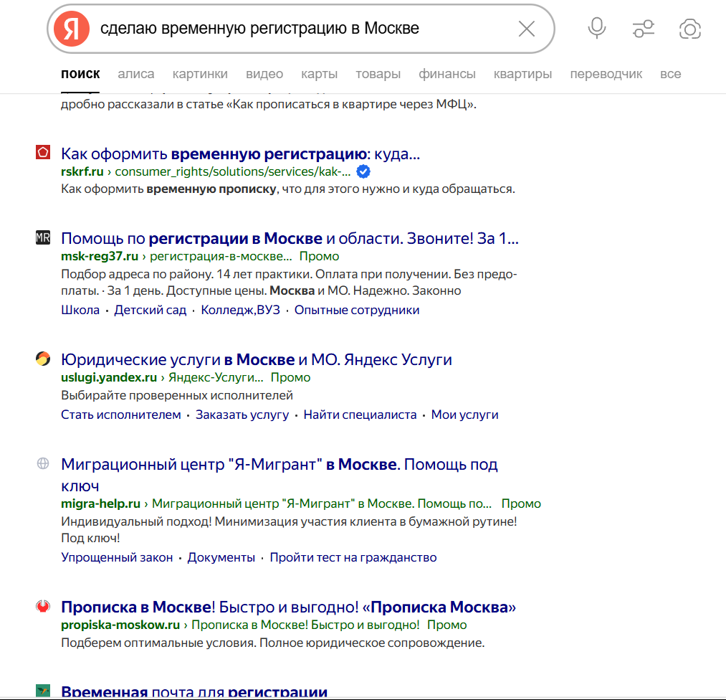The image size is (726, 700).
Task: Click the msk-reg37.ru domain link
Action: [100, 256]
